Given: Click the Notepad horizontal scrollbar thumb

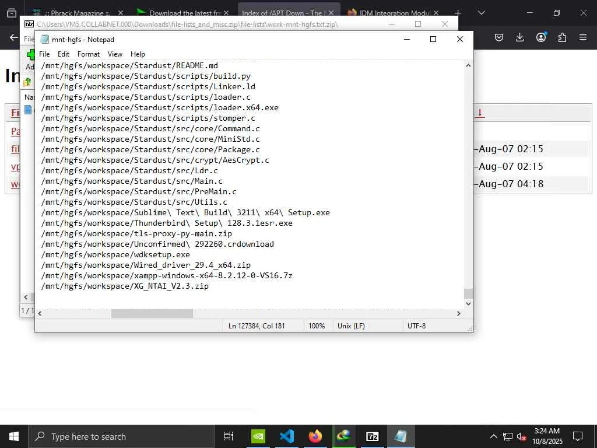Looking at the screenshot, I should pyautogui.click(x=152, y=313).
